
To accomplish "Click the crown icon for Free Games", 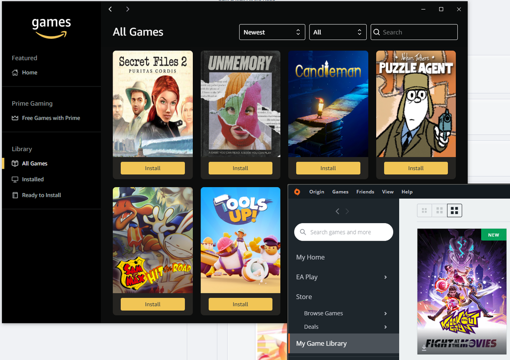I will 15,118.
